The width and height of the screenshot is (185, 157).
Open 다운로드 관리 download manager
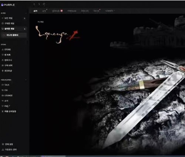[9, 150]
